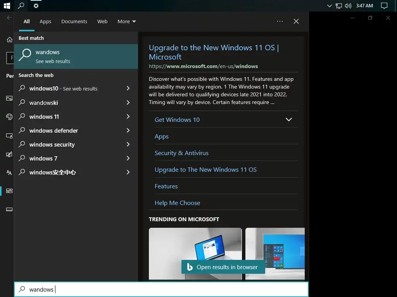
Task: Open the second trending Windows screen thumbnail
Action: (x=275, y=254)
